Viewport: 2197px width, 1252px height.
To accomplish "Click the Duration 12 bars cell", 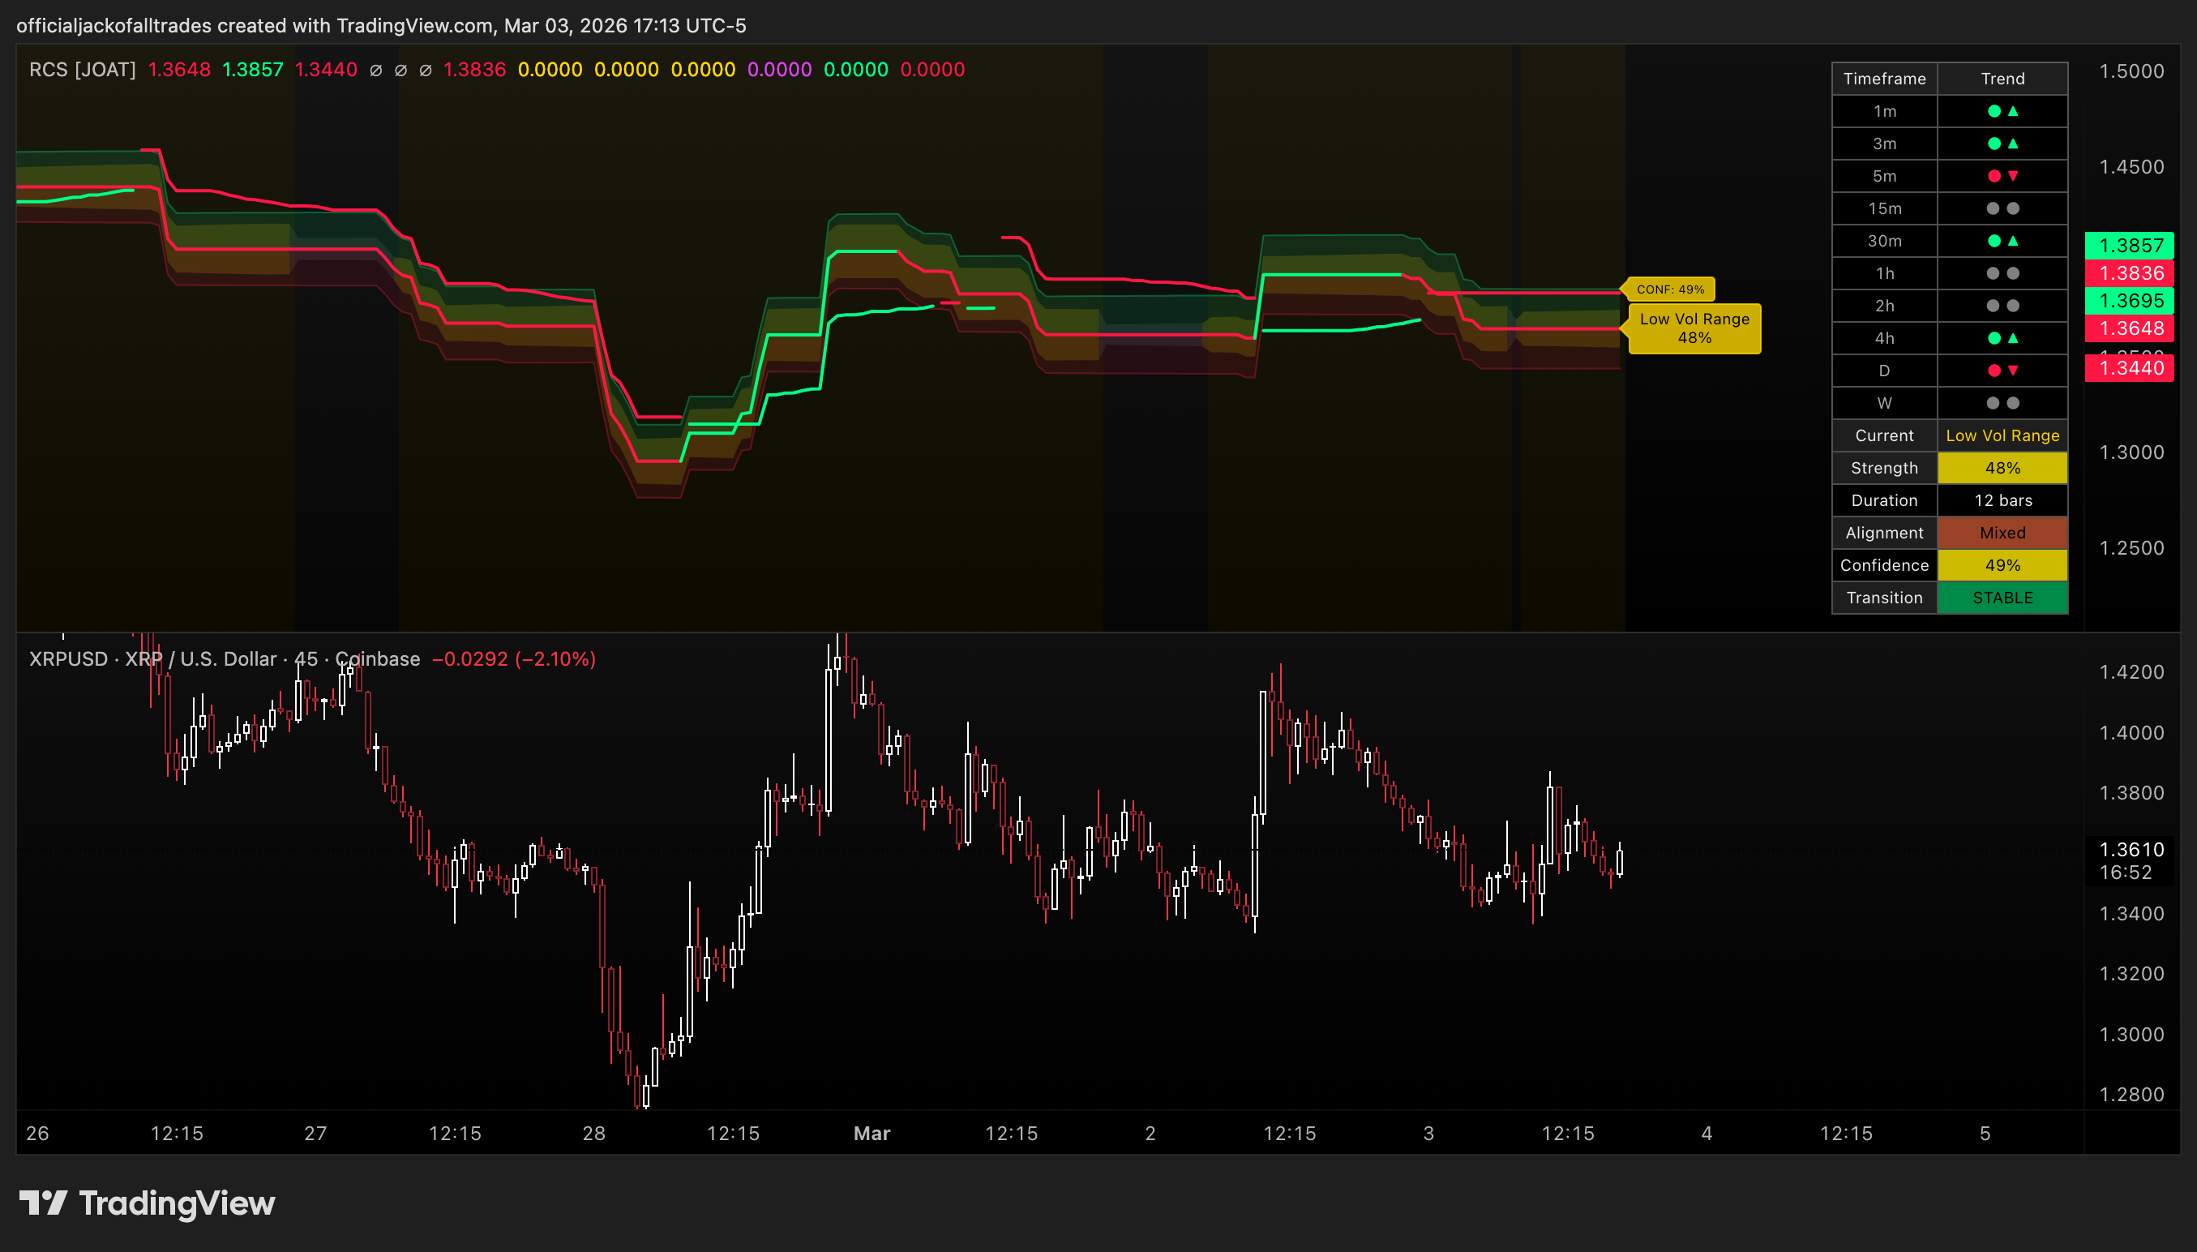I will [x=2002, y=500].
